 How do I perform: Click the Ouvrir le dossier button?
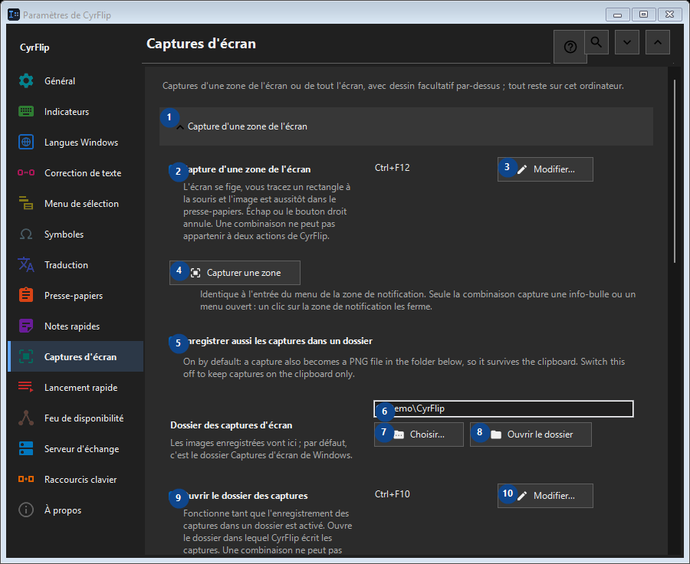point(531,434)
